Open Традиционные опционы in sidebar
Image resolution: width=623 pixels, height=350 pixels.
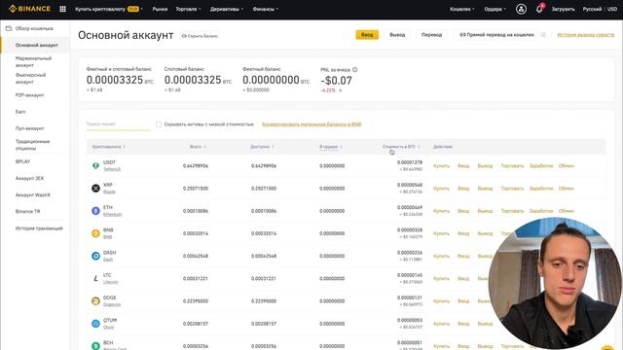[32, 145]
